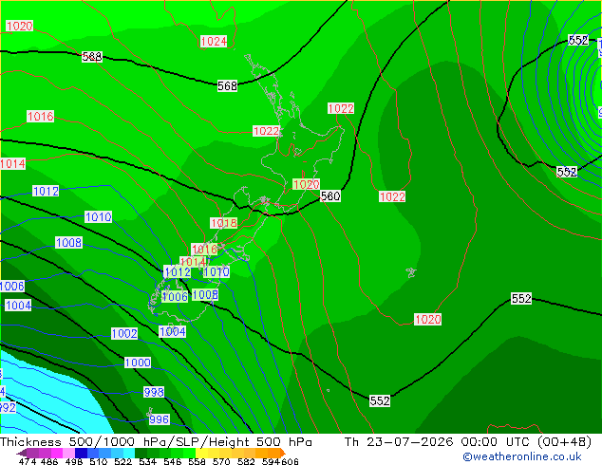
Task: Click the red '1018' isobar label
Action: [x=224, y=223]
